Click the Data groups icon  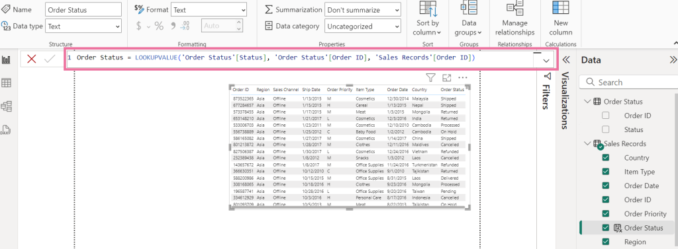point(469,8)
